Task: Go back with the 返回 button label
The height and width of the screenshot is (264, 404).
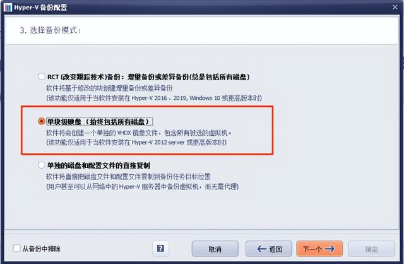Action: coord(275,249)
